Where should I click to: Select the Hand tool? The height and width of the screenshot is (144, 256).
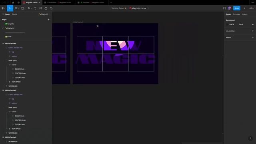pyautogui.click(x=46, y=8)
